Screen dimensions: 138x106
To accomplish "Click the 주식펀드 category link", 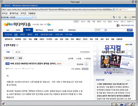I will tap(49, 39).
